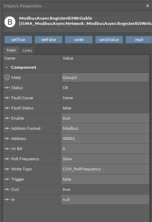152x222 pixels.
Task: Click the In label
Action: pos(13,200)
